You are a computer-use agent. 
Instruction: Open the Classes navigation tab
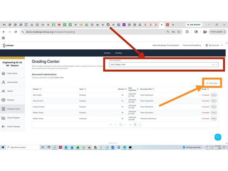tap(107, 53)
